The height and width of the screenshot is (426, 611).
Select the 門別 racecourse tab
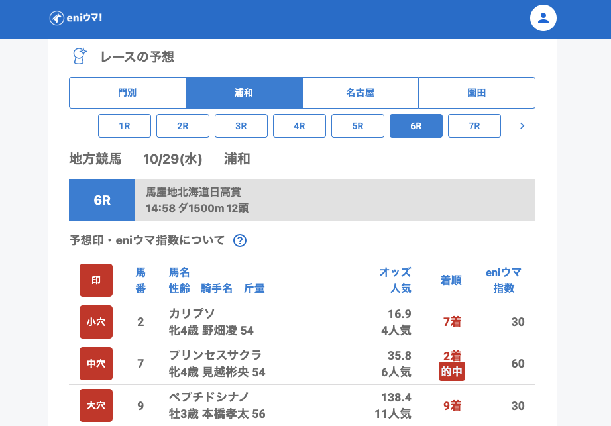click(127, 93)
